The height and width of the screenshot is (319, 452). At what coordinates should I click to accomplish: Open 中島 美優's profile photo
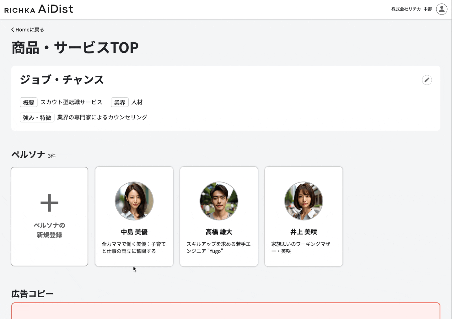[134, 201]
